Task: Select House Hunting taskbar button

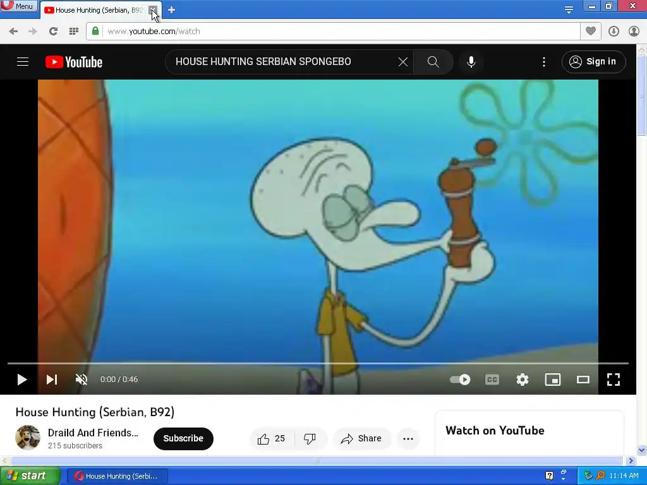Action: click(117, 476)
